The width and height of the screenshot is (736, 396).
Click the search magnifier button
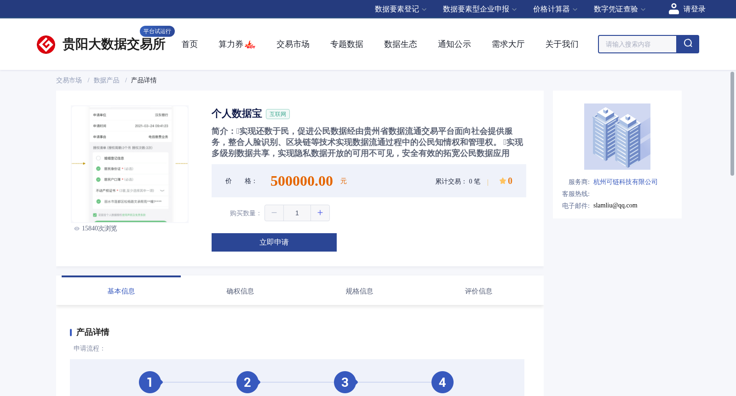point(688,44)
